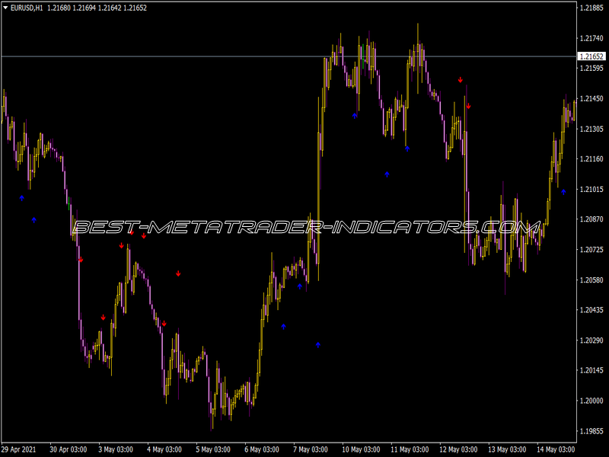Click the 1.21595 price axis label

click(x=591, y=69)
